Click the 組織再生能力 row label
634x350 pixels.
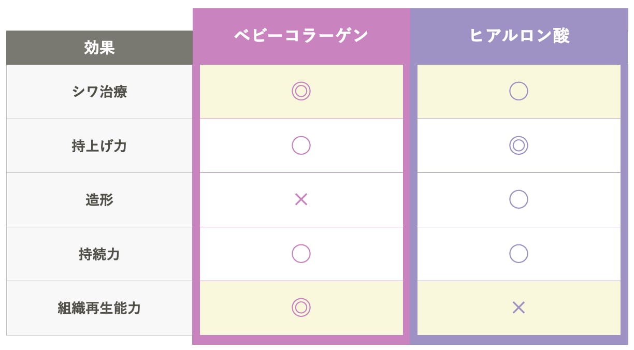coord(99,308)
